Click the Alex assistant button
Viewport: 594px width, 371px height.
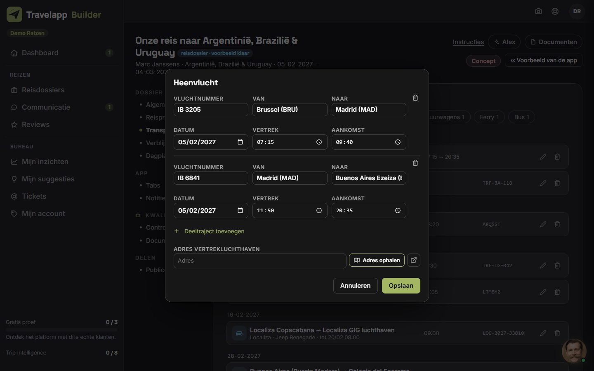[x=504, y=42]
